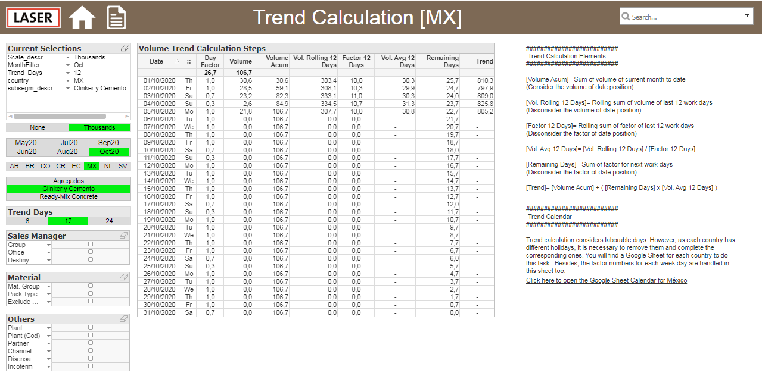Click the LASER logo
This screenshot has width=762, height=376.
[x=33, y=17]
